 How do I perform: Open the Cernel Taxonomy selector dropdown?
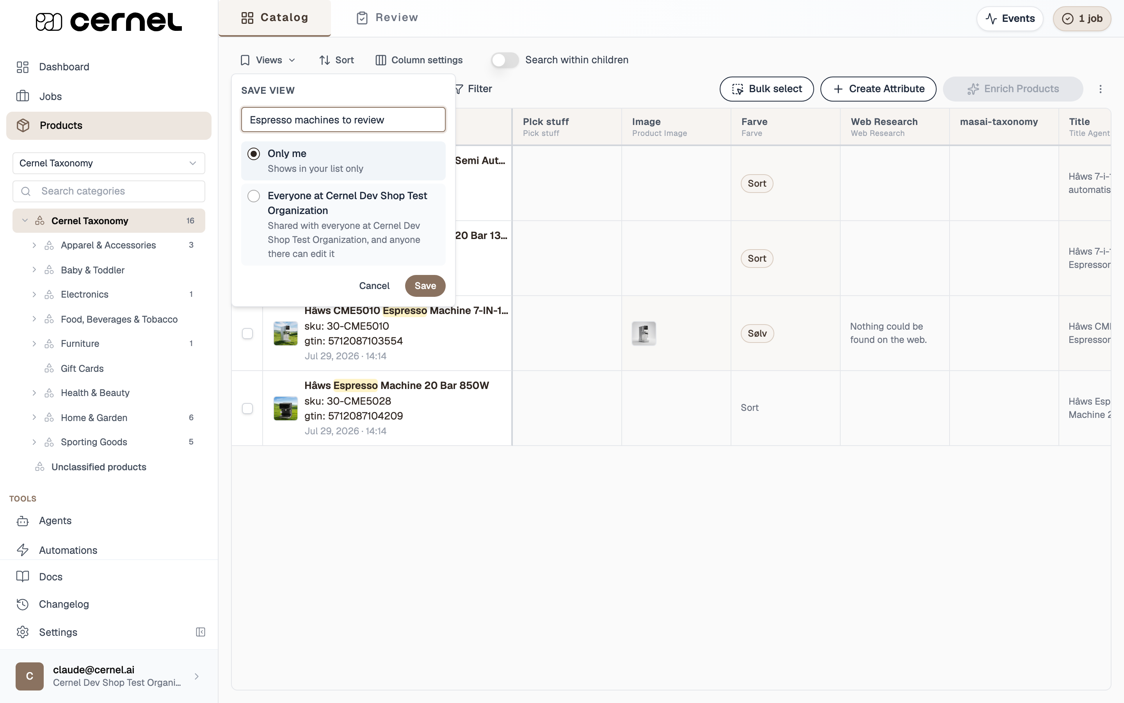click(108, 163)
